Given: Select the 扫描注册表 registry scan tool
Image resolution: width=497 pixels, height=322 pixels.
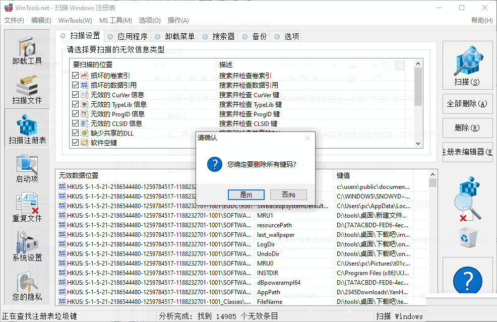Looking at the screenshot, I should (27, 128).
